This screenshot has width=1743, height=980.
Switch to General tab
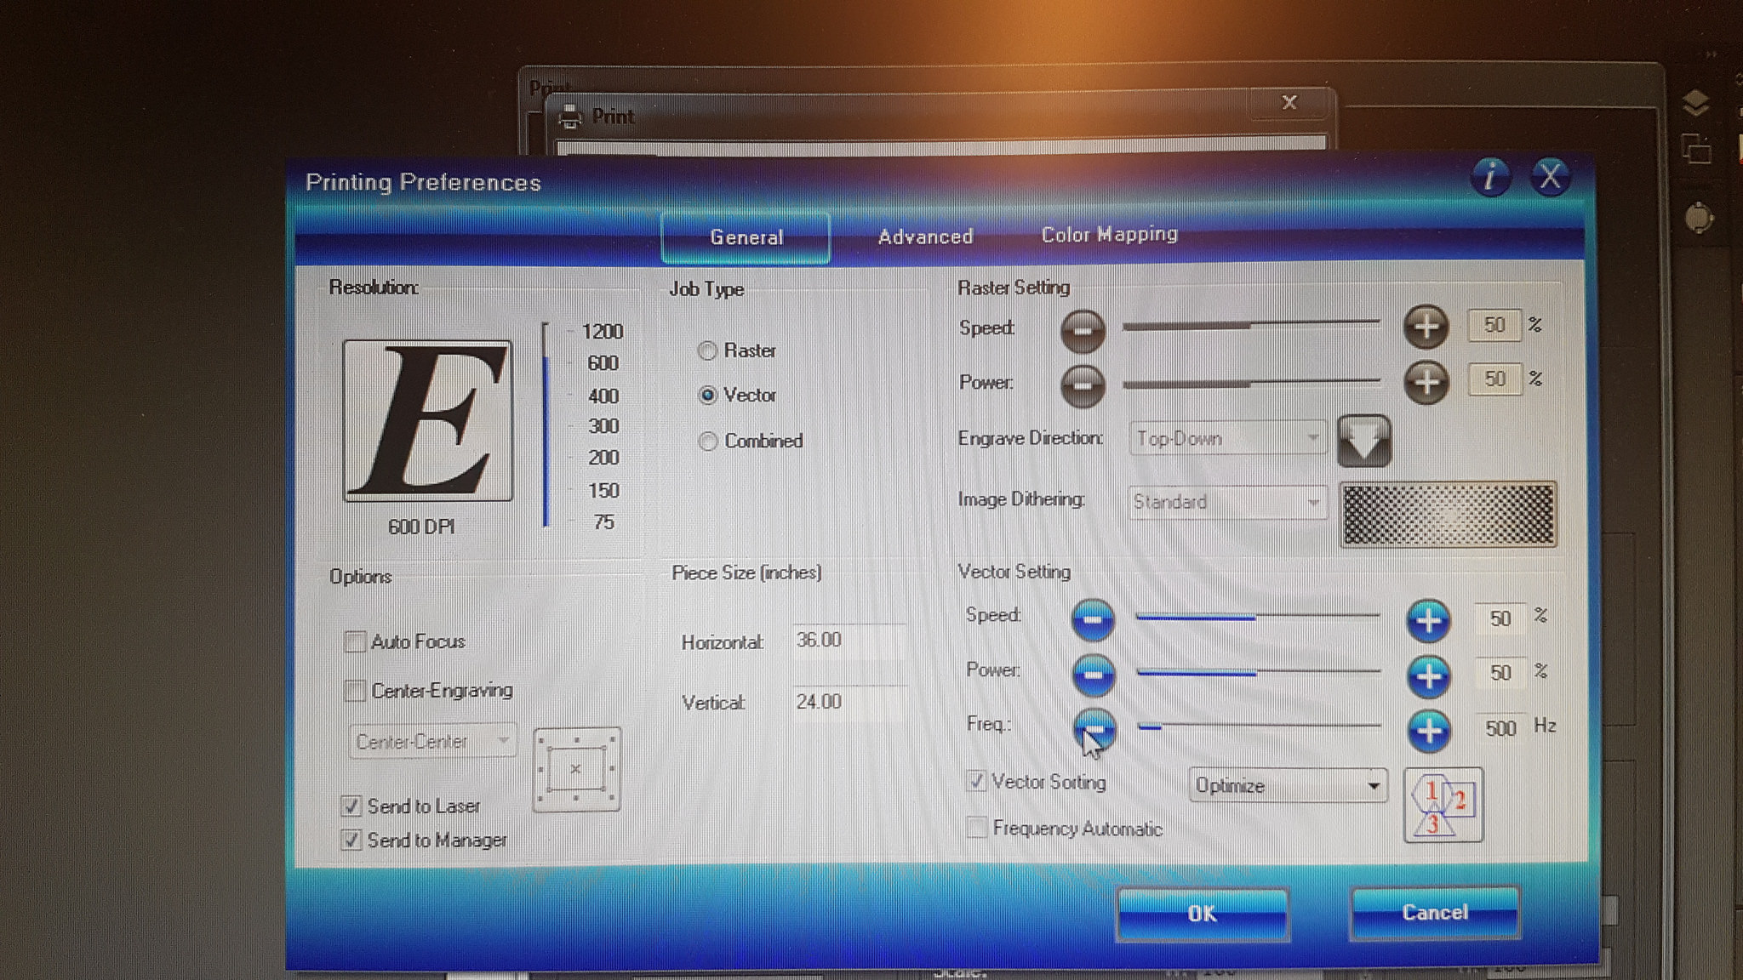point(746,237)
